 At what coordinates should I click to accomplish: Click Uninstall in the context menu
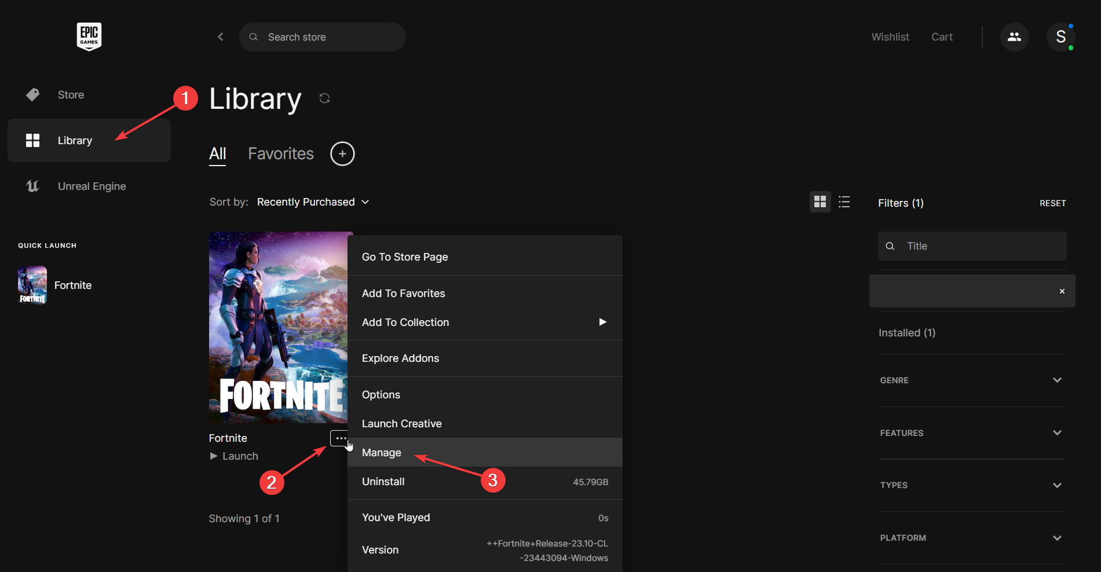(x=485, y=482)
